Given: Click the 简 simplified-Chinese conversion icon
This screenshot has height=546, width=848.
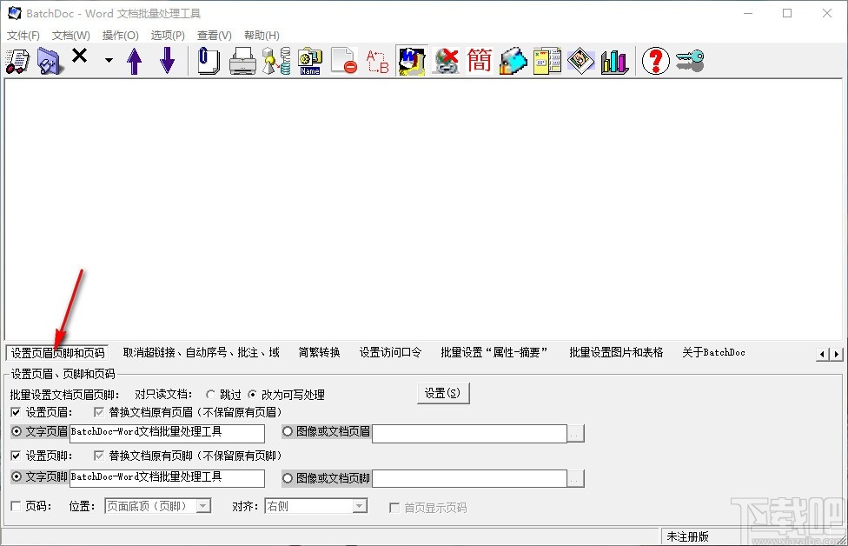Looking at the screenshot, I should click(479, 61).
